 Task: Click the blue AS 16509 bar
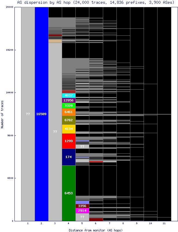[x=41, y=114]
